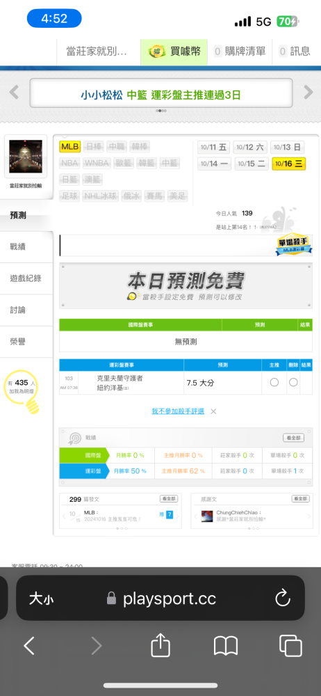Tap the 大小 text size control
The image size is (321, 696).
point(42,599)
